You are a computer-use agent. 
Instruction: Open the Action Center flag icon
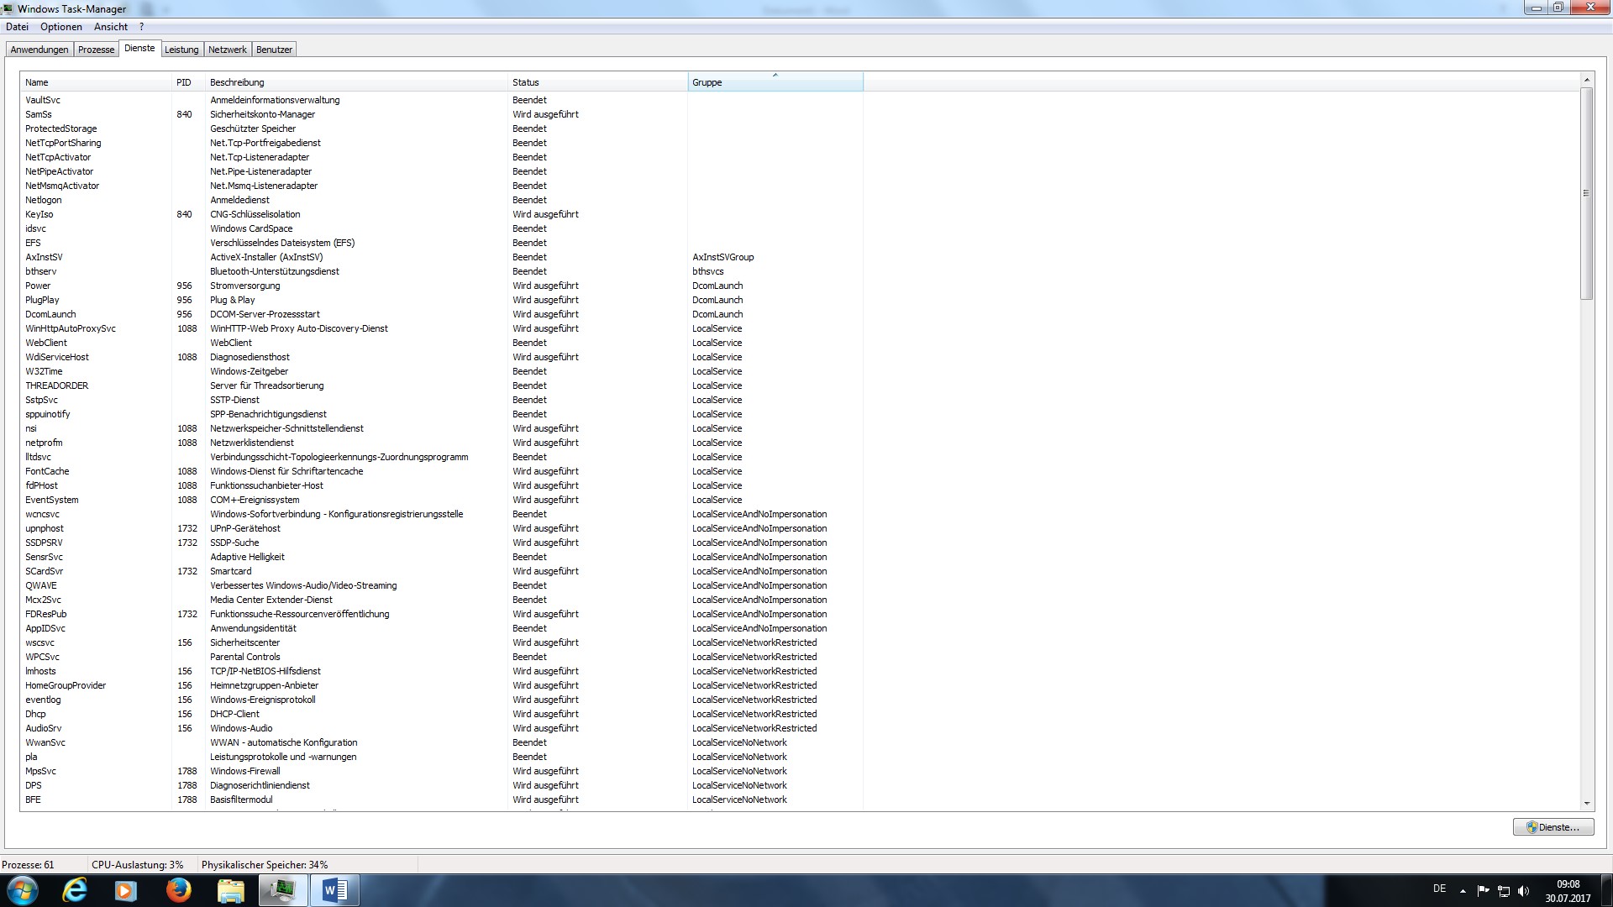coord(1483,891)
